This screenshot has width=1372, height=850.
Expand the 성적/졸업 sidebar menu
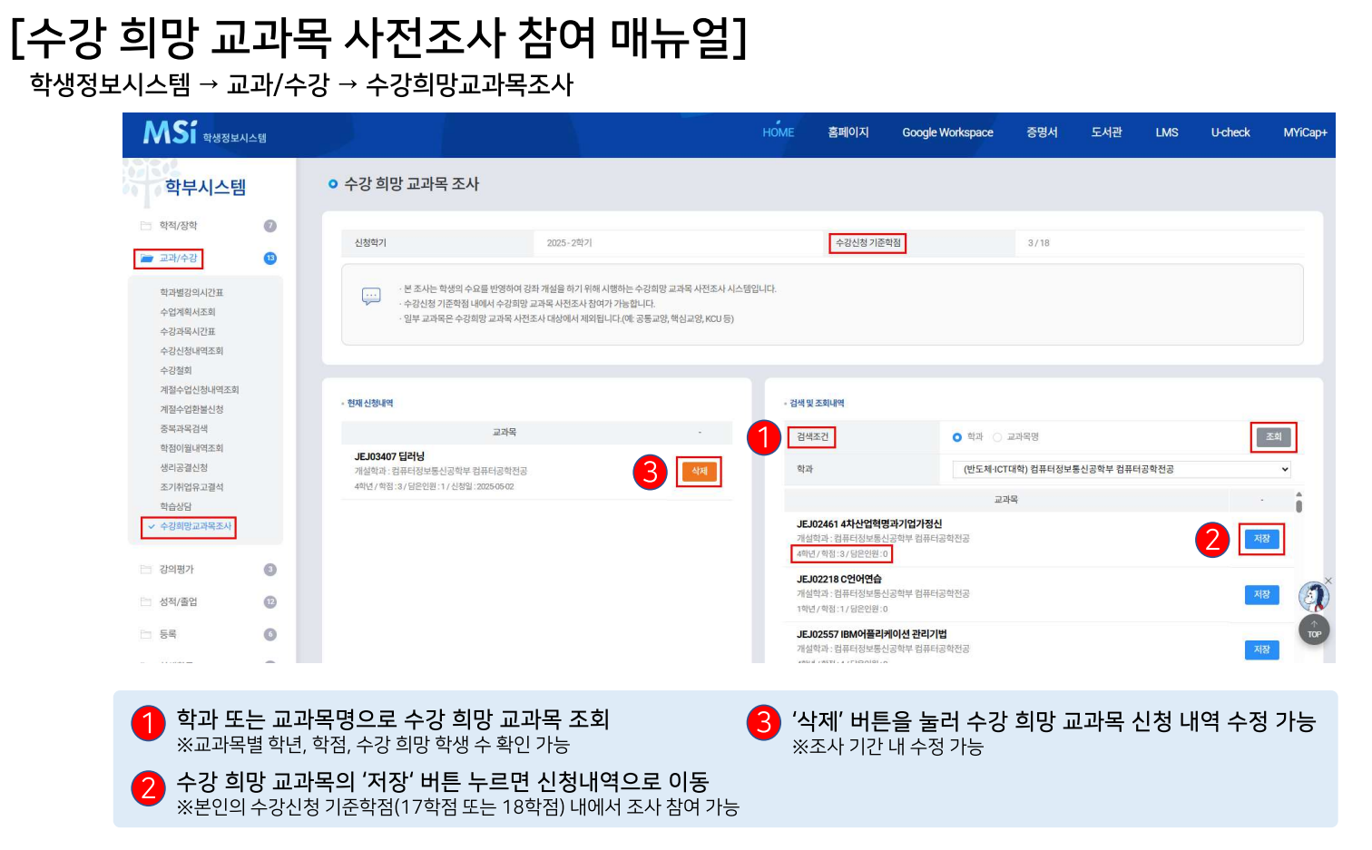pos(179,602)
